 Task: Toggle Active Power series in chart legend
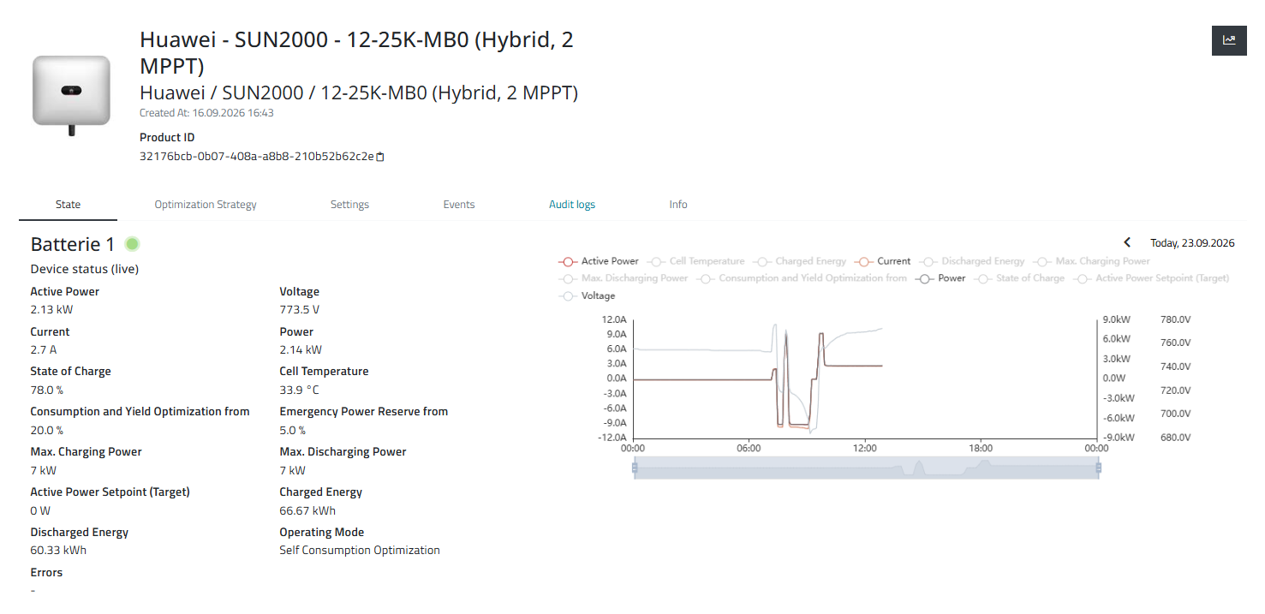pyautogui.click(x=599, y=261)
